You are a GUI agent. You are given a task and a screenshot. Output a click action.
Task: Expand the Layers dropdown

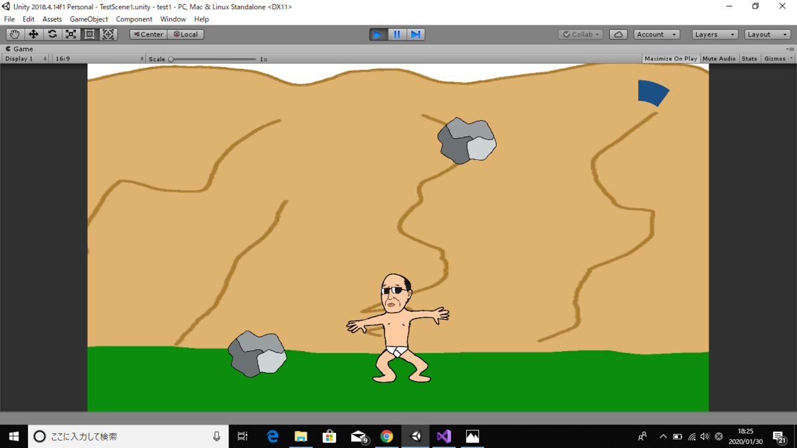pos(715,35)
